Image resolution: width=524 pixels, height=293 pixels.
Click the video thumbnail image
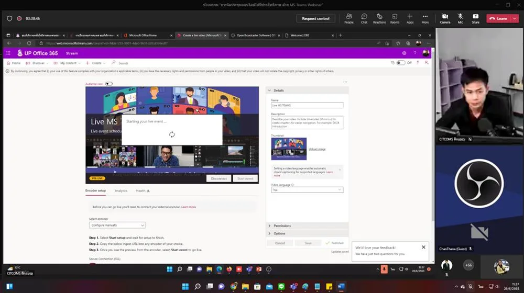(289, 149)
